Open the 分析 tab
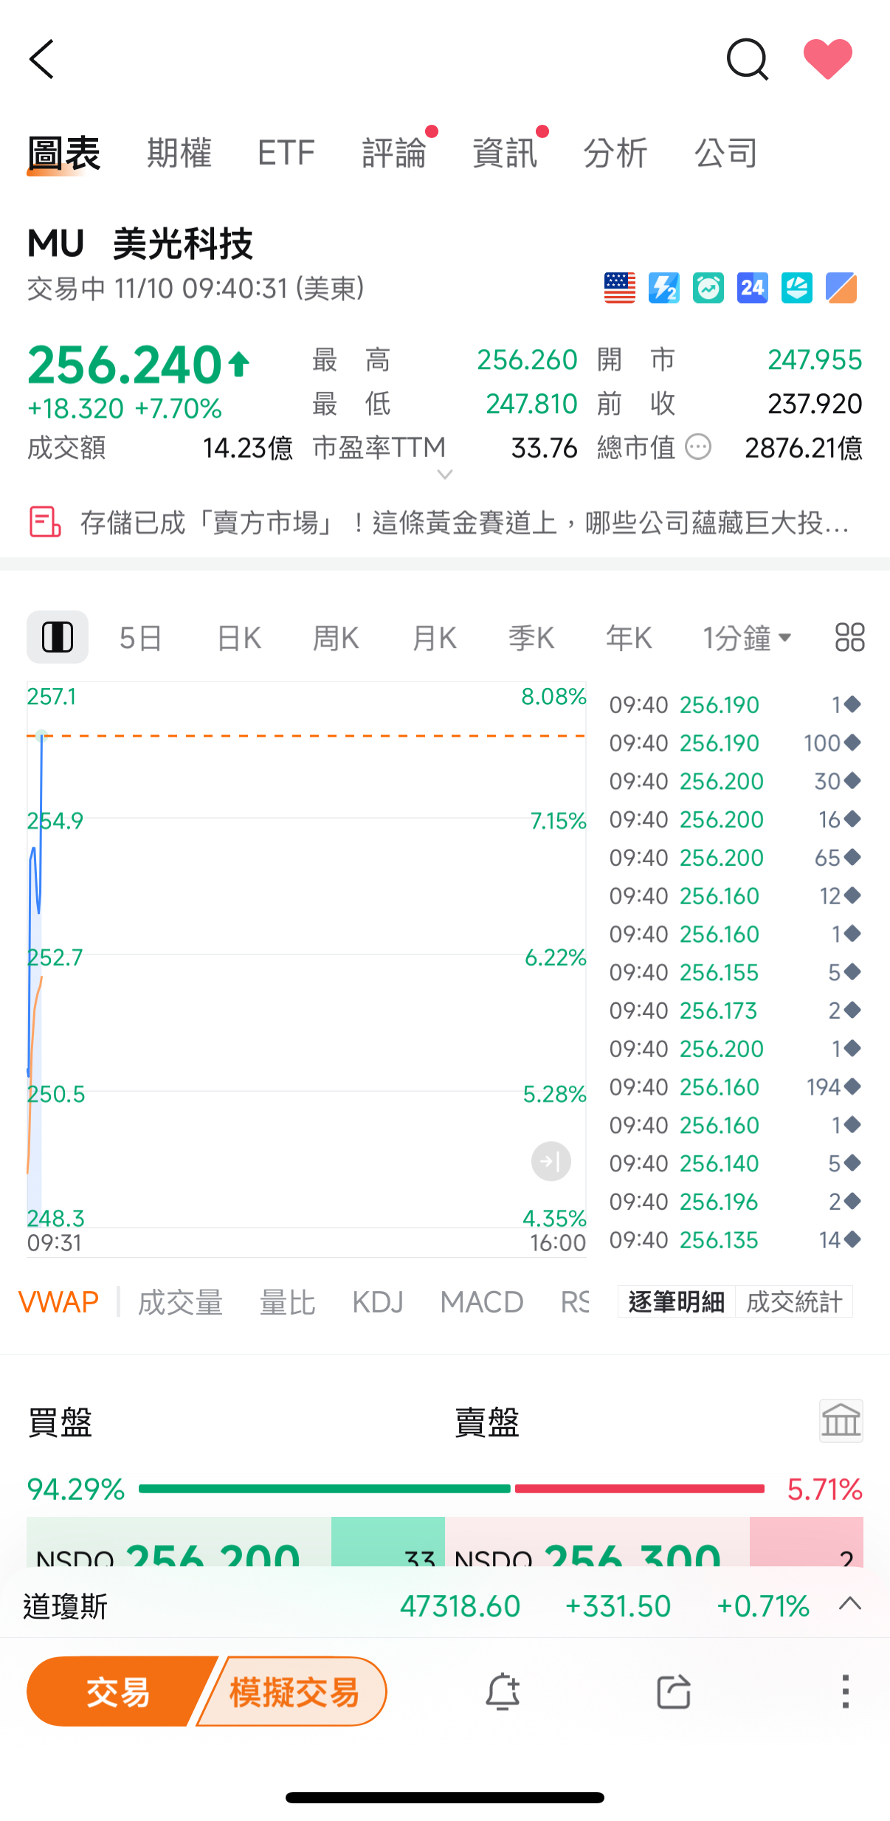This screenshot has width=890, height=1821. point(615,154)
